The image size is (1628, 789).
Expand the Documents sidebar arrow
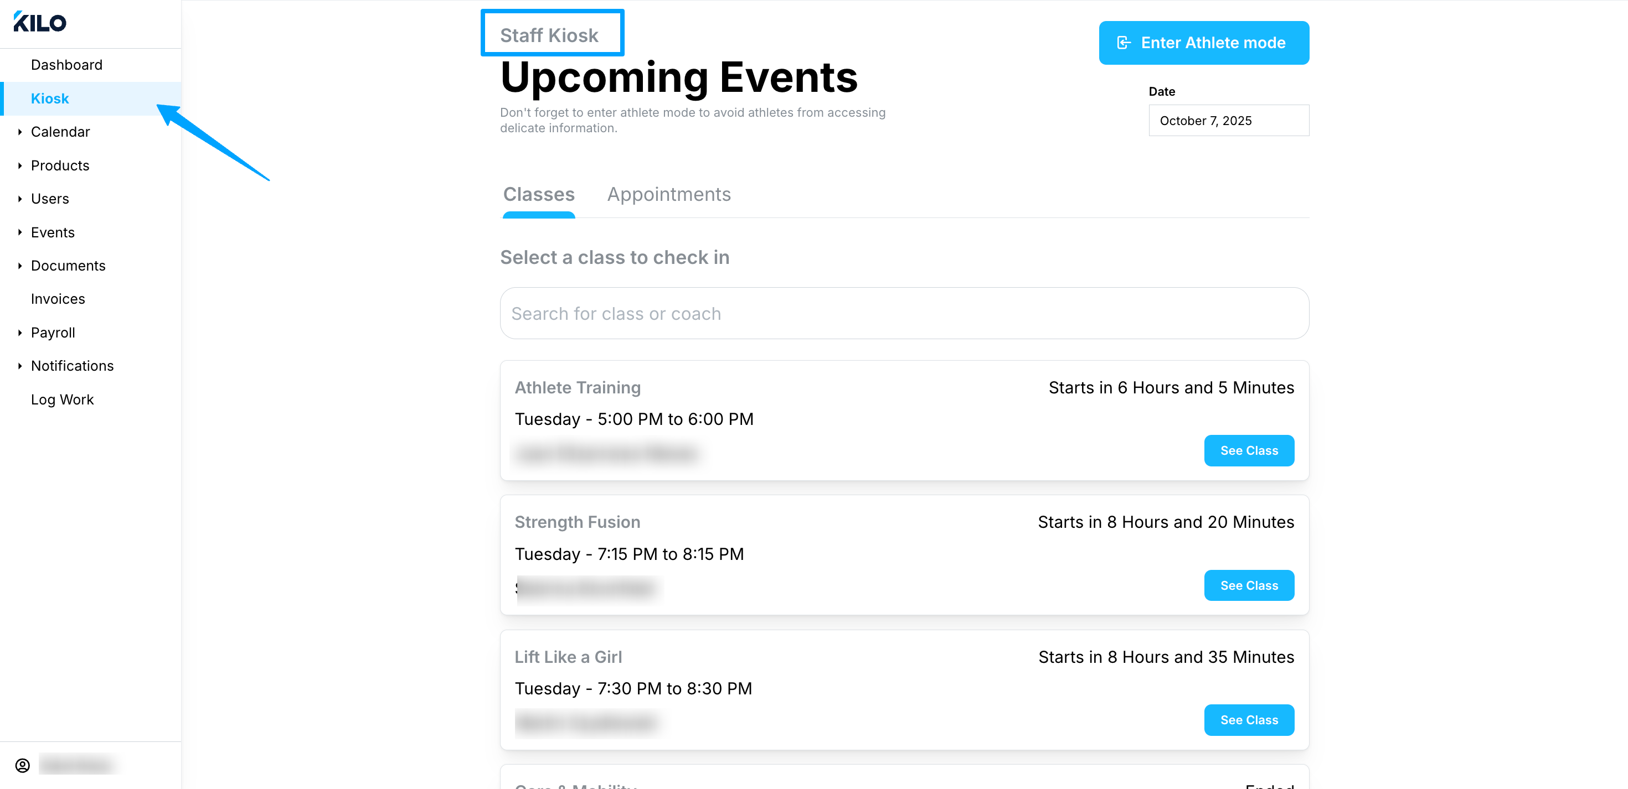pos(20,266)
